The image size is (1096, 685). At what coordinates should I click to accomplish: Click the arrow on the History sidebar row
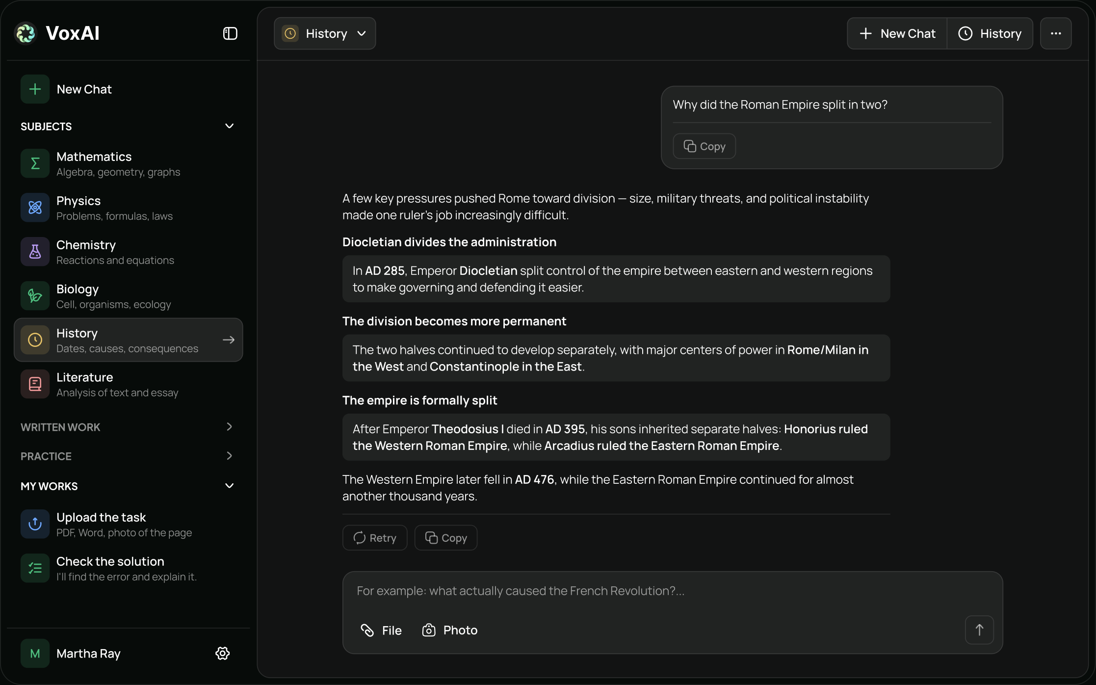pyautogui.click(x=229, y=340)
